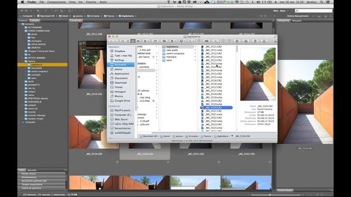The height and width of the screenshot is (197, 351).
Task: Select Finder column view button
Action: 133,41
